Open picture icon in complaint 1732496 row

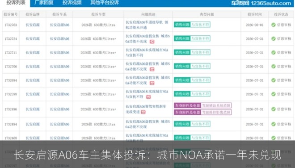tap(143, 112)
